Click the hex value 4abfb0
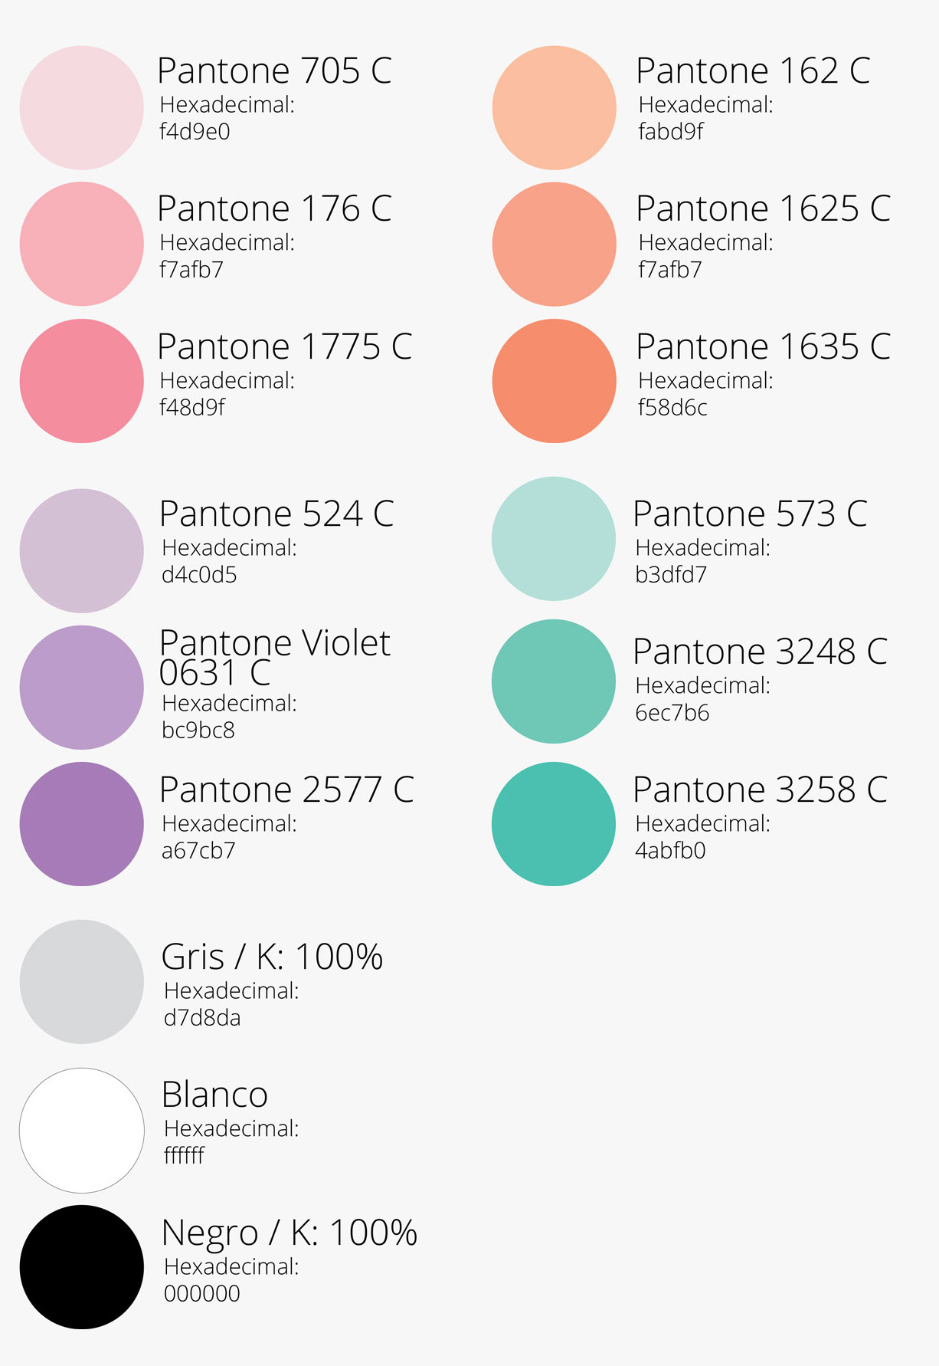This screenshot has height=1366, width=939. tap(670, 850)
